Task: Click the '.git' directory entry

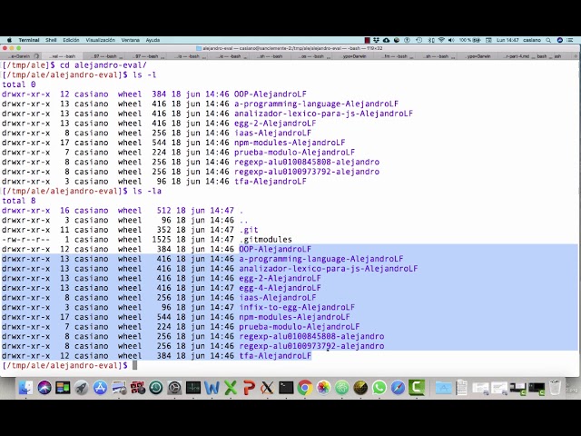Action: click(249, 230)
